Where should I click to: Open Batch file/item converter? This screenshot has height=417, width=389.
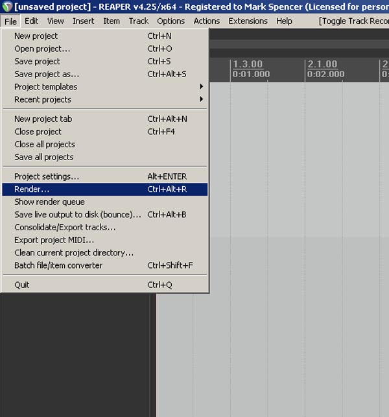pos(105,265)
